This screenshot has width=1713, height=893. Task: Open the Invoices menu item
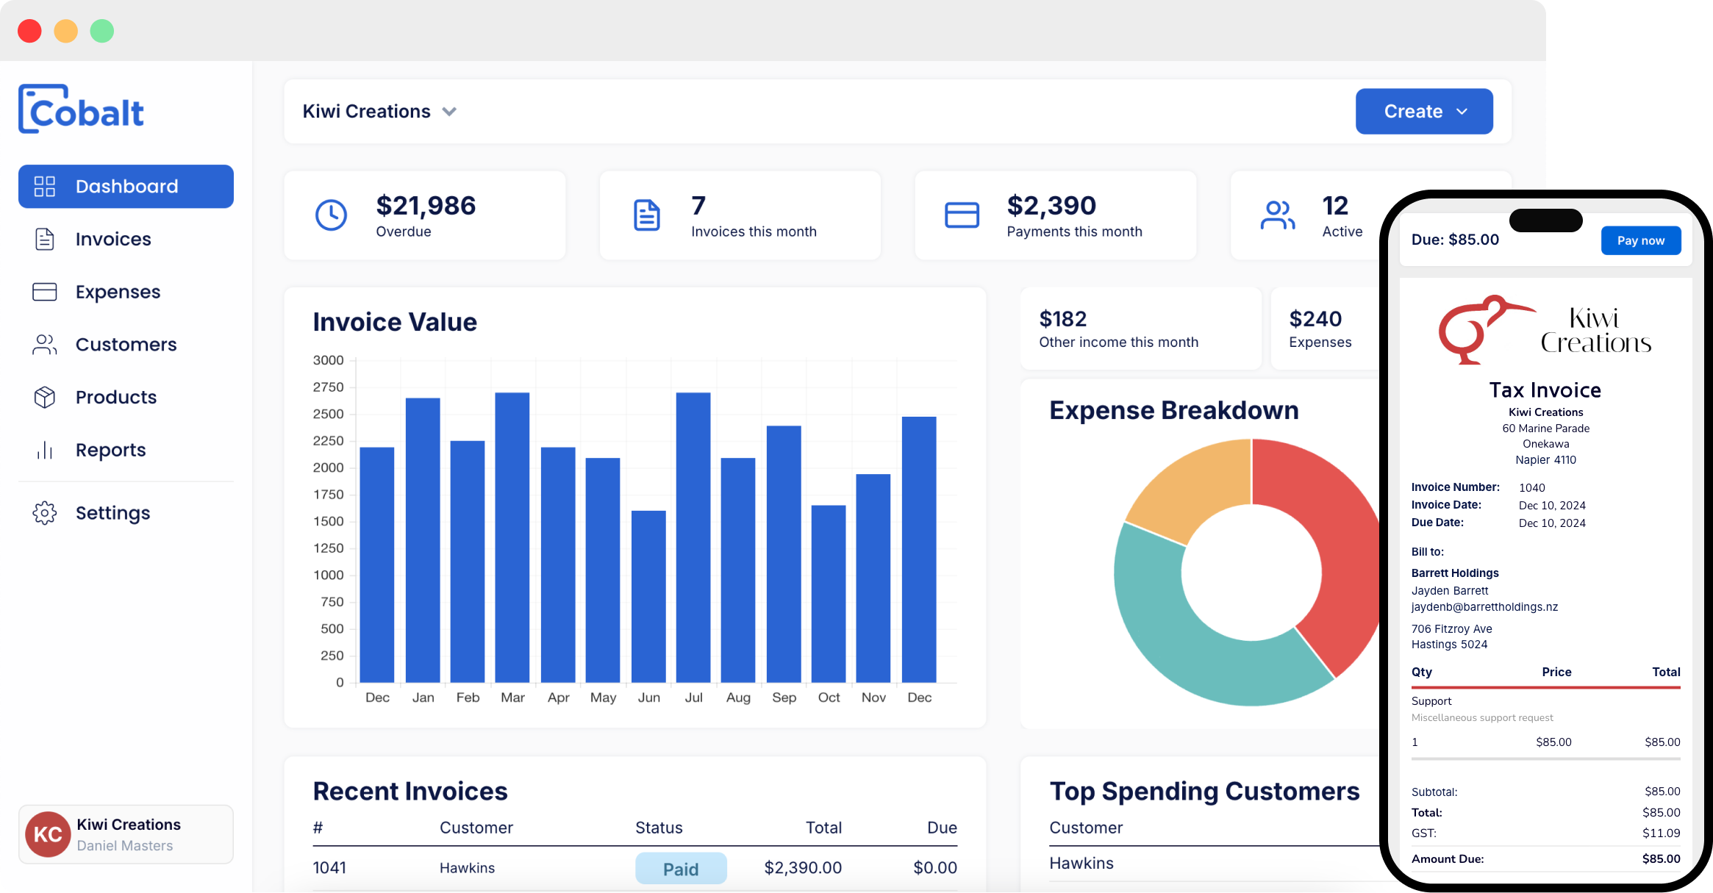[126, 240]
